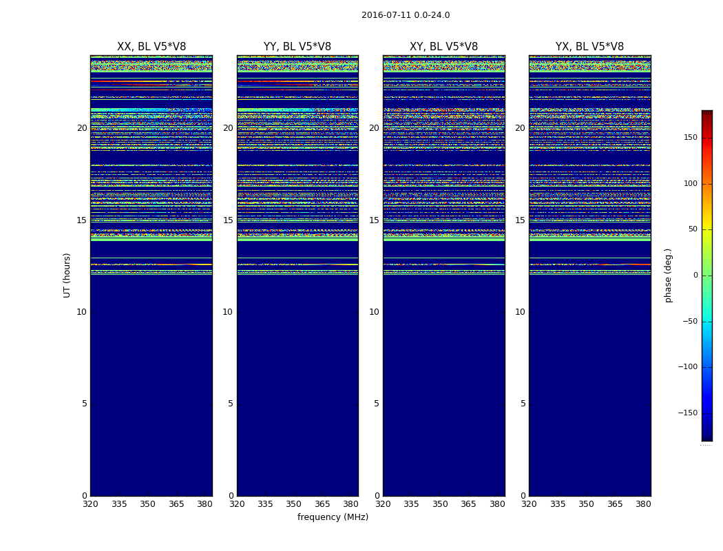The image size is (723, 551).
Task: Click XY panel y-axis tick '5'
Action: pos(377,404)
